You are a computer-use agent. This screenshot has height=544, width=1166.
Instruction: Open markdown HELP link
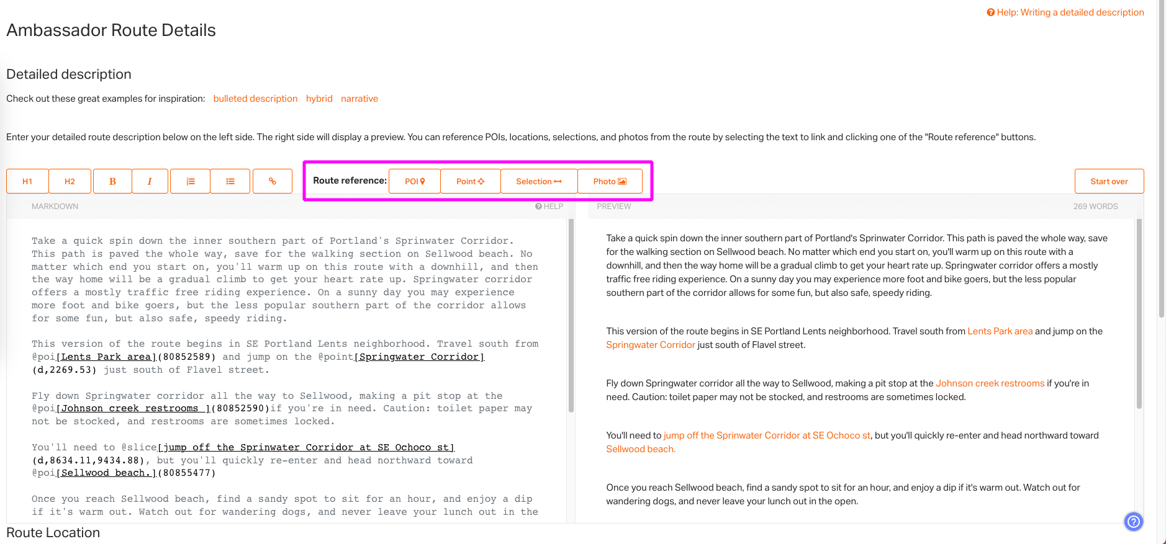coord(549,207)
